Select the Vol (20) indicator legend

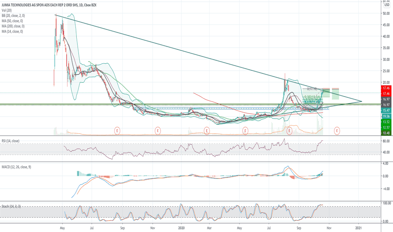tap(6, 10)
